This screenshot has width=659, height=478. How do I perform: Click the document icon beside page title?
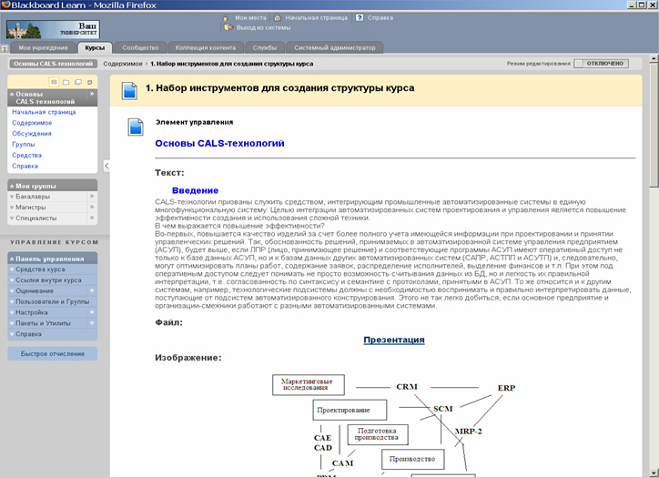[129, 90]
